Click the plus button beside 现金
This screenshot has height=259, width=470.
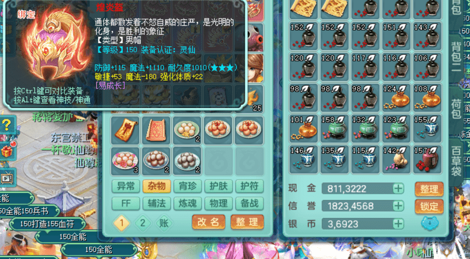tap(398, 189)
